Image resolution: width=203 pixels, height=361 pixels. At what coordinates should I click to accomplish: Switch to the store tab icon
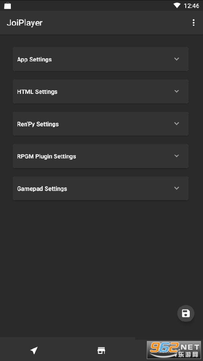pos(101,351)
